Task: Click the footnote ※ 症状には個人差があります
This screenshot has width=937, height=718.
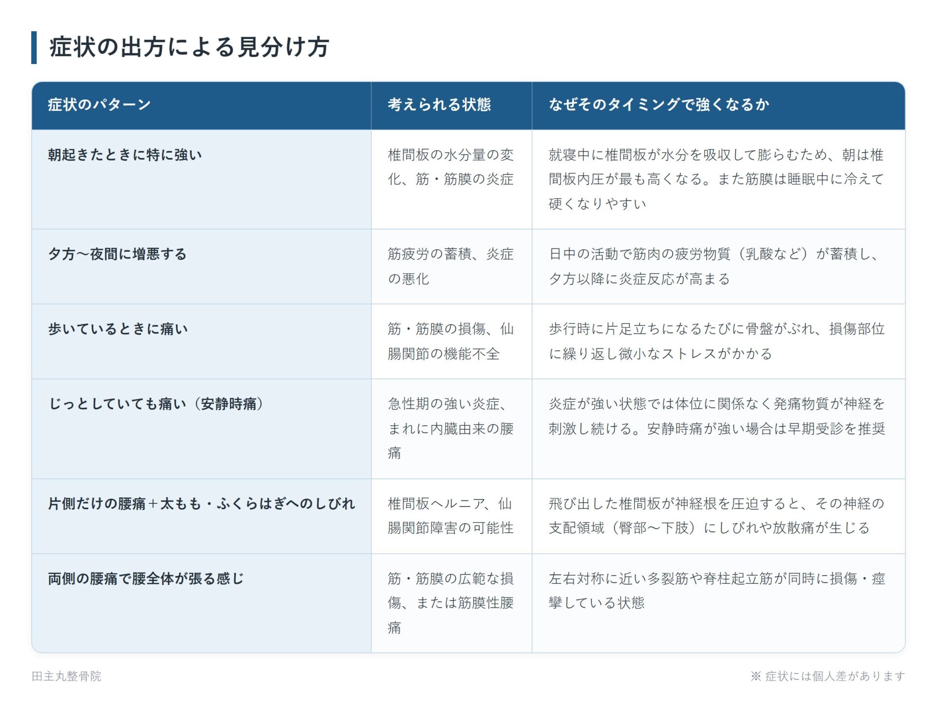Action: click(x=828, y=676)
